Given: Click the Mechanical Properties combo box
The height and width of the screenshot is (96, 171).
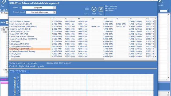Looking at the screenshot, I should 41,12.
